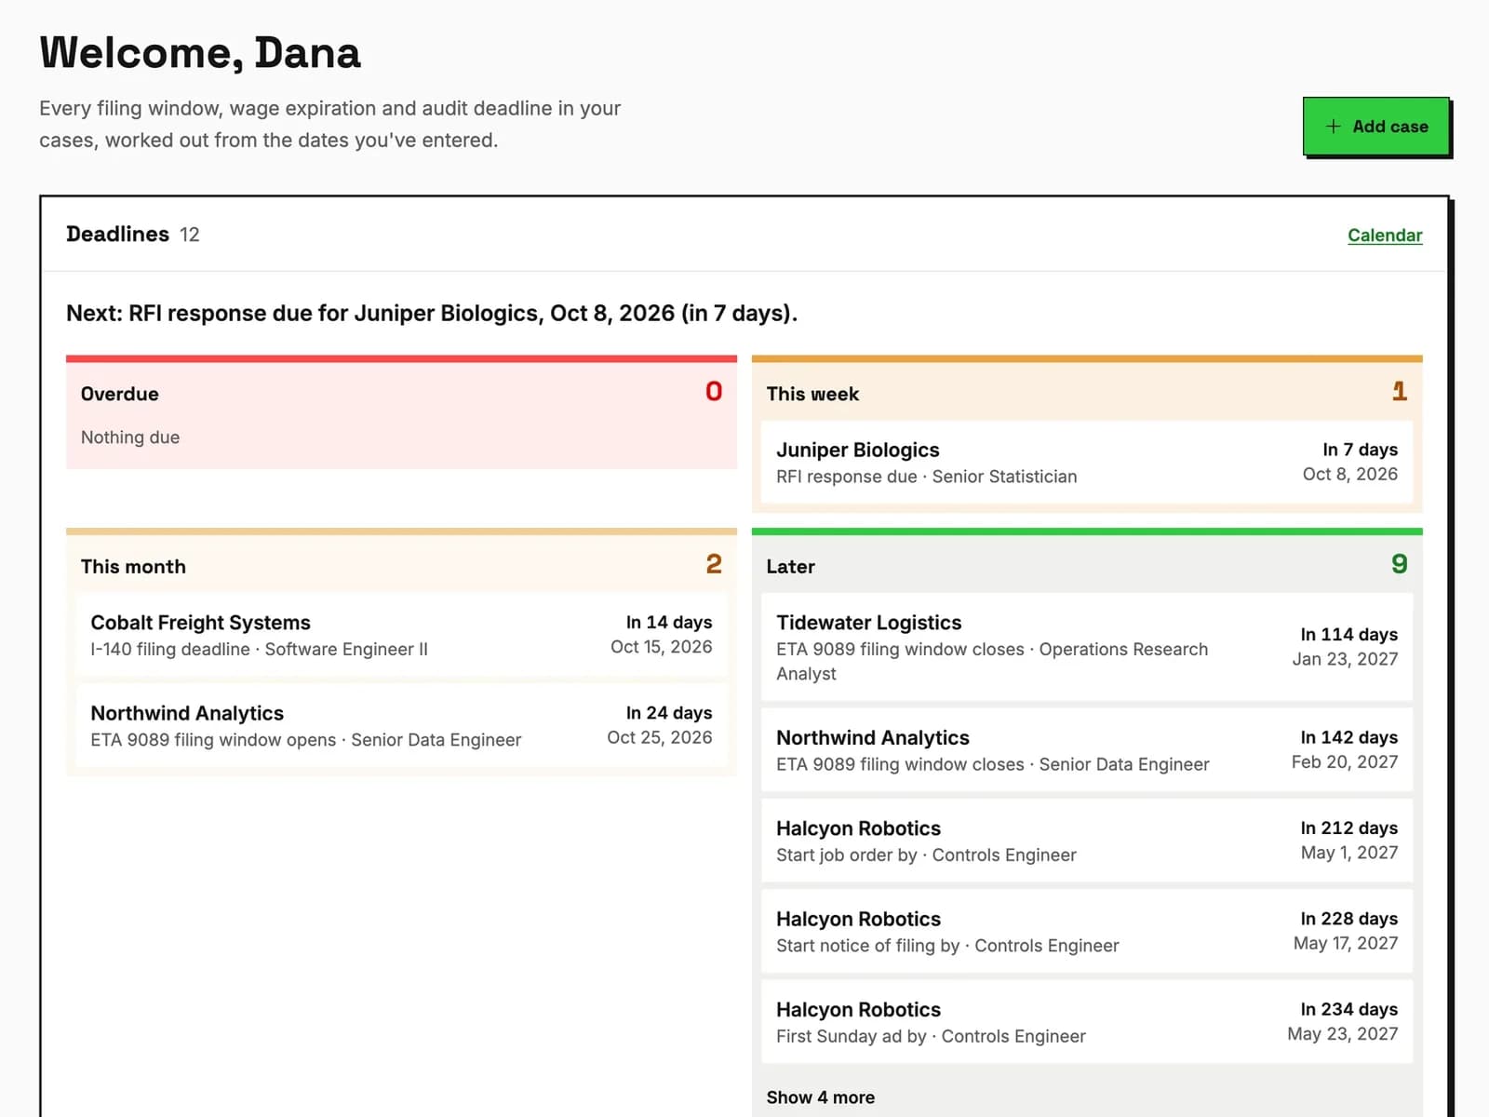
Task: Select Northwind Analytics filing window opens card
Action: click(x=401, y=725)
